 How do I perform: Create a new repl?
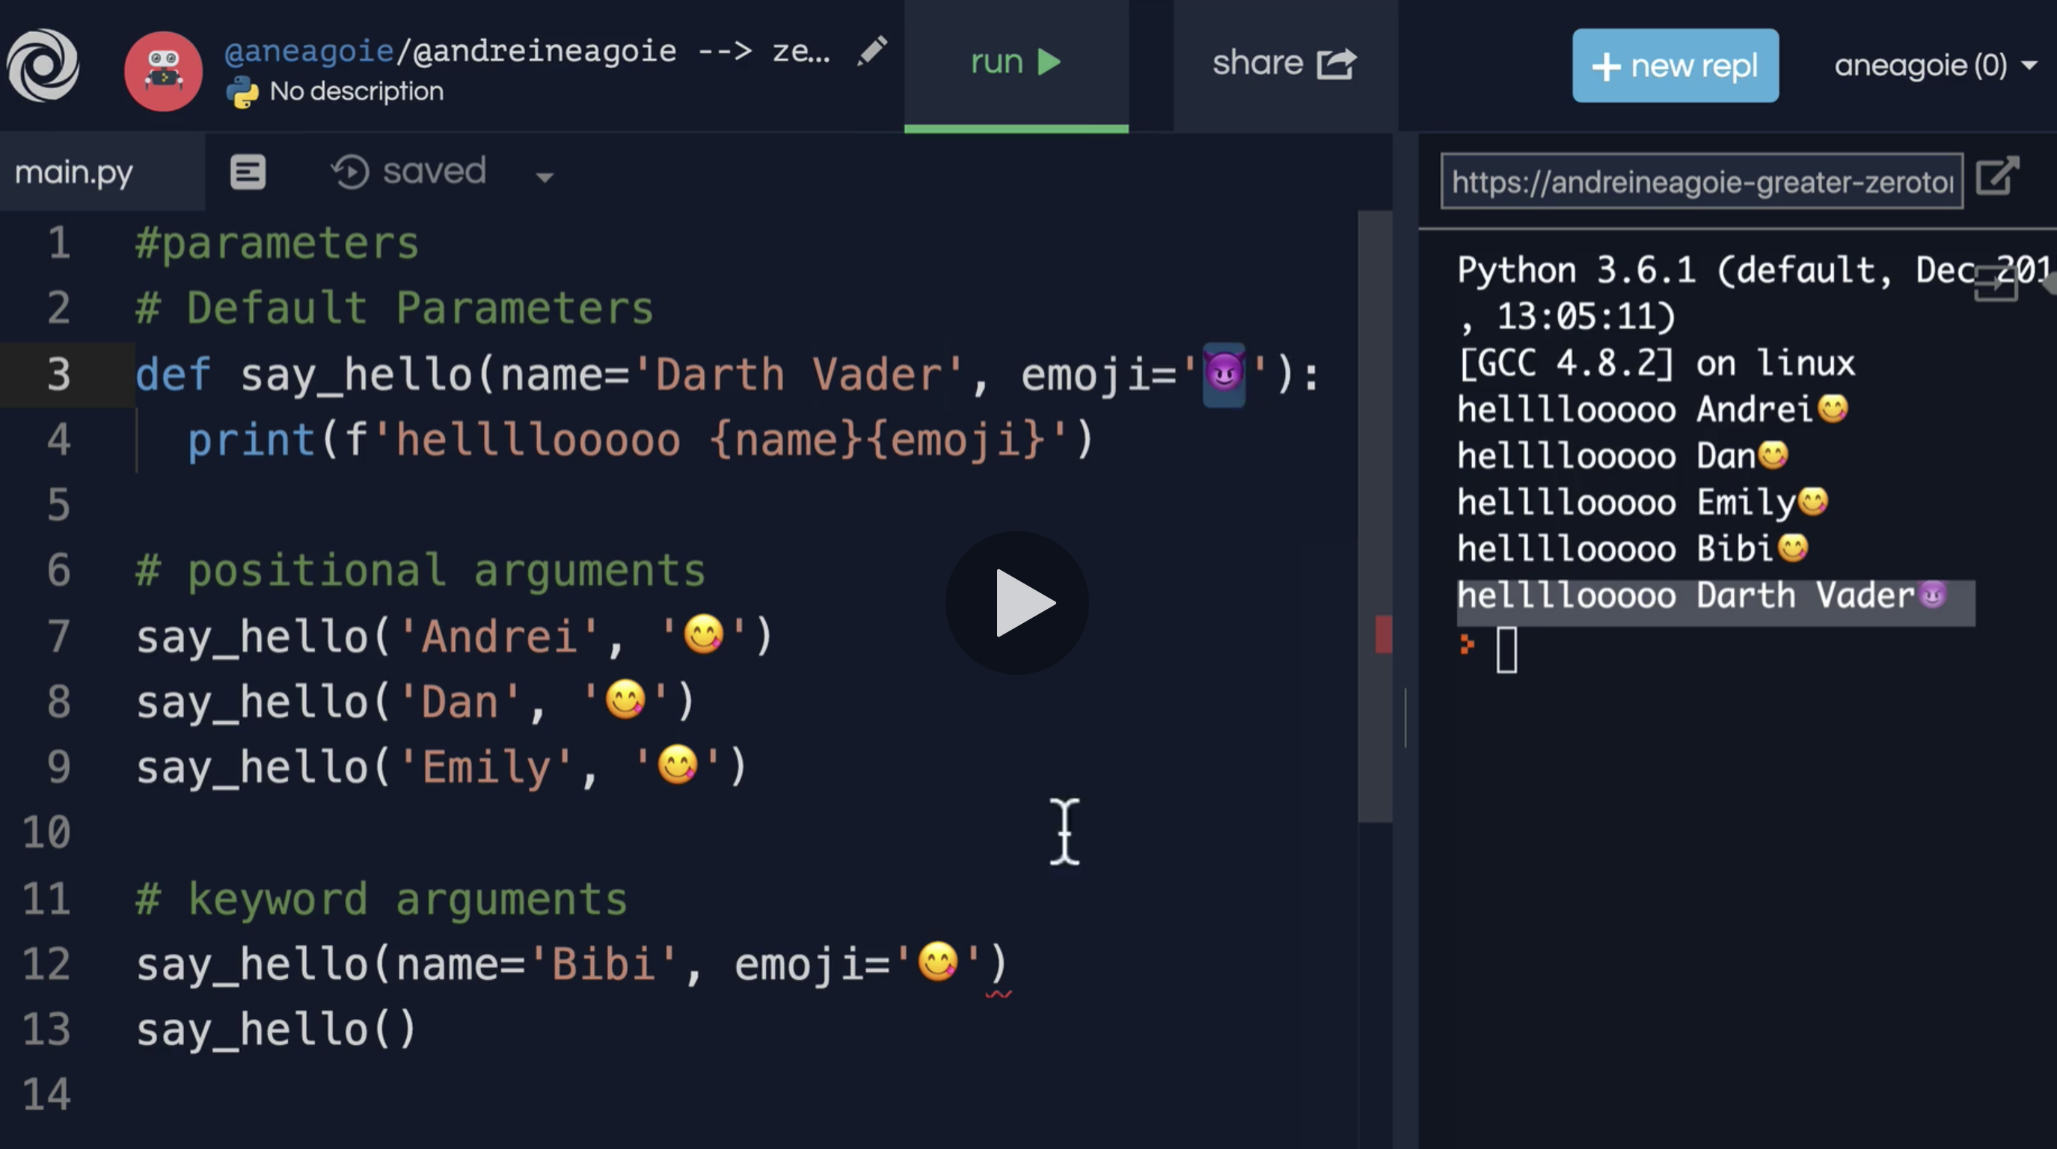coord(1676,66)
